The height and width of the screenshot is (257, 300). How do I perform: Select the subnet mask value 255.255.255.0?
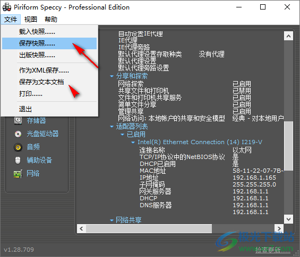point(254,184)
